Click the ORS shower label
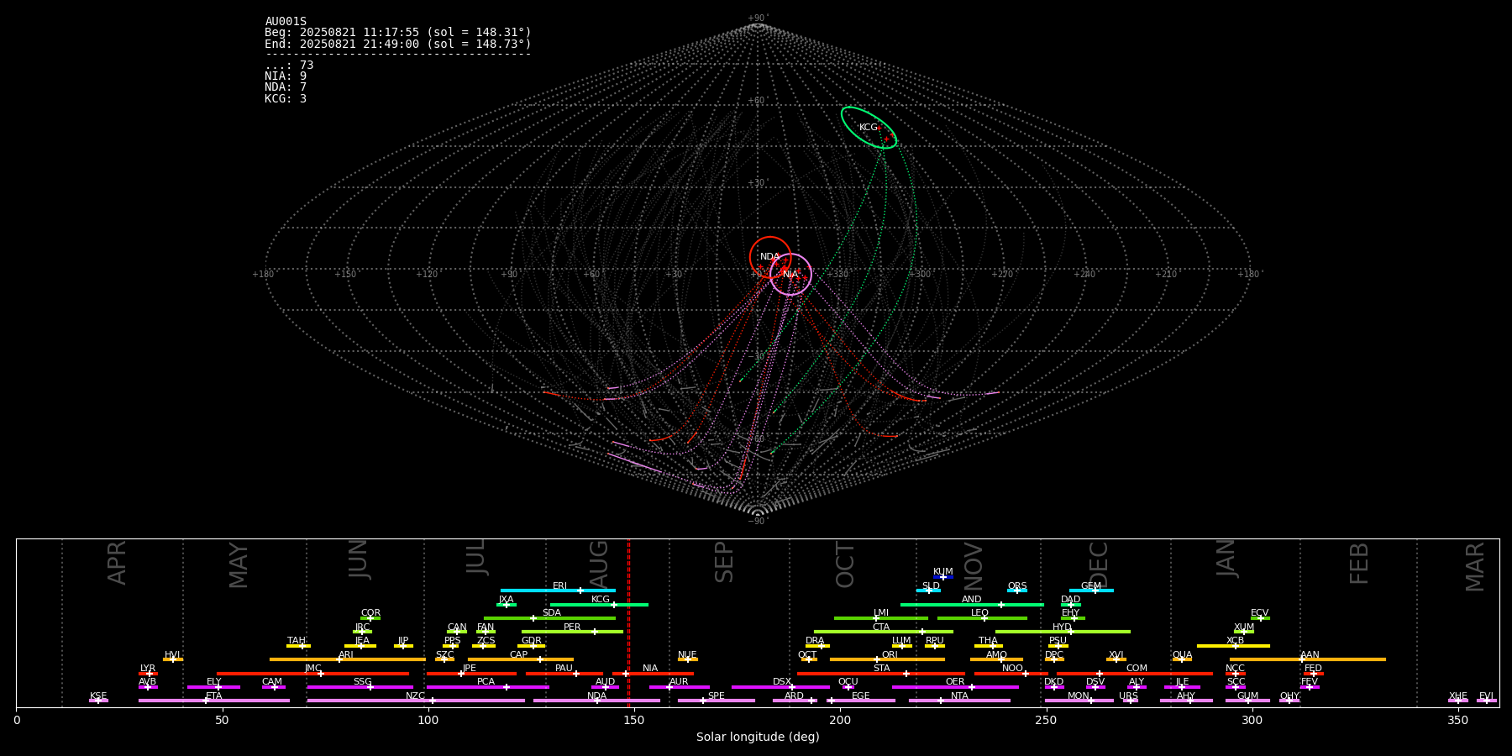This screenshot has width=1512, height=756. click(1017, 586)
